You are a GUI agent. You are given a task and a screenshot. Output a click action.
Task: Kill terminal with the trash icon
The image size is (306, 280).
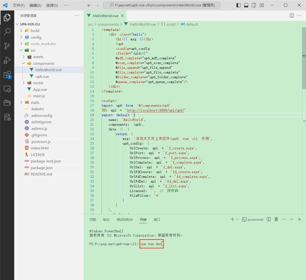pos(276,219)
